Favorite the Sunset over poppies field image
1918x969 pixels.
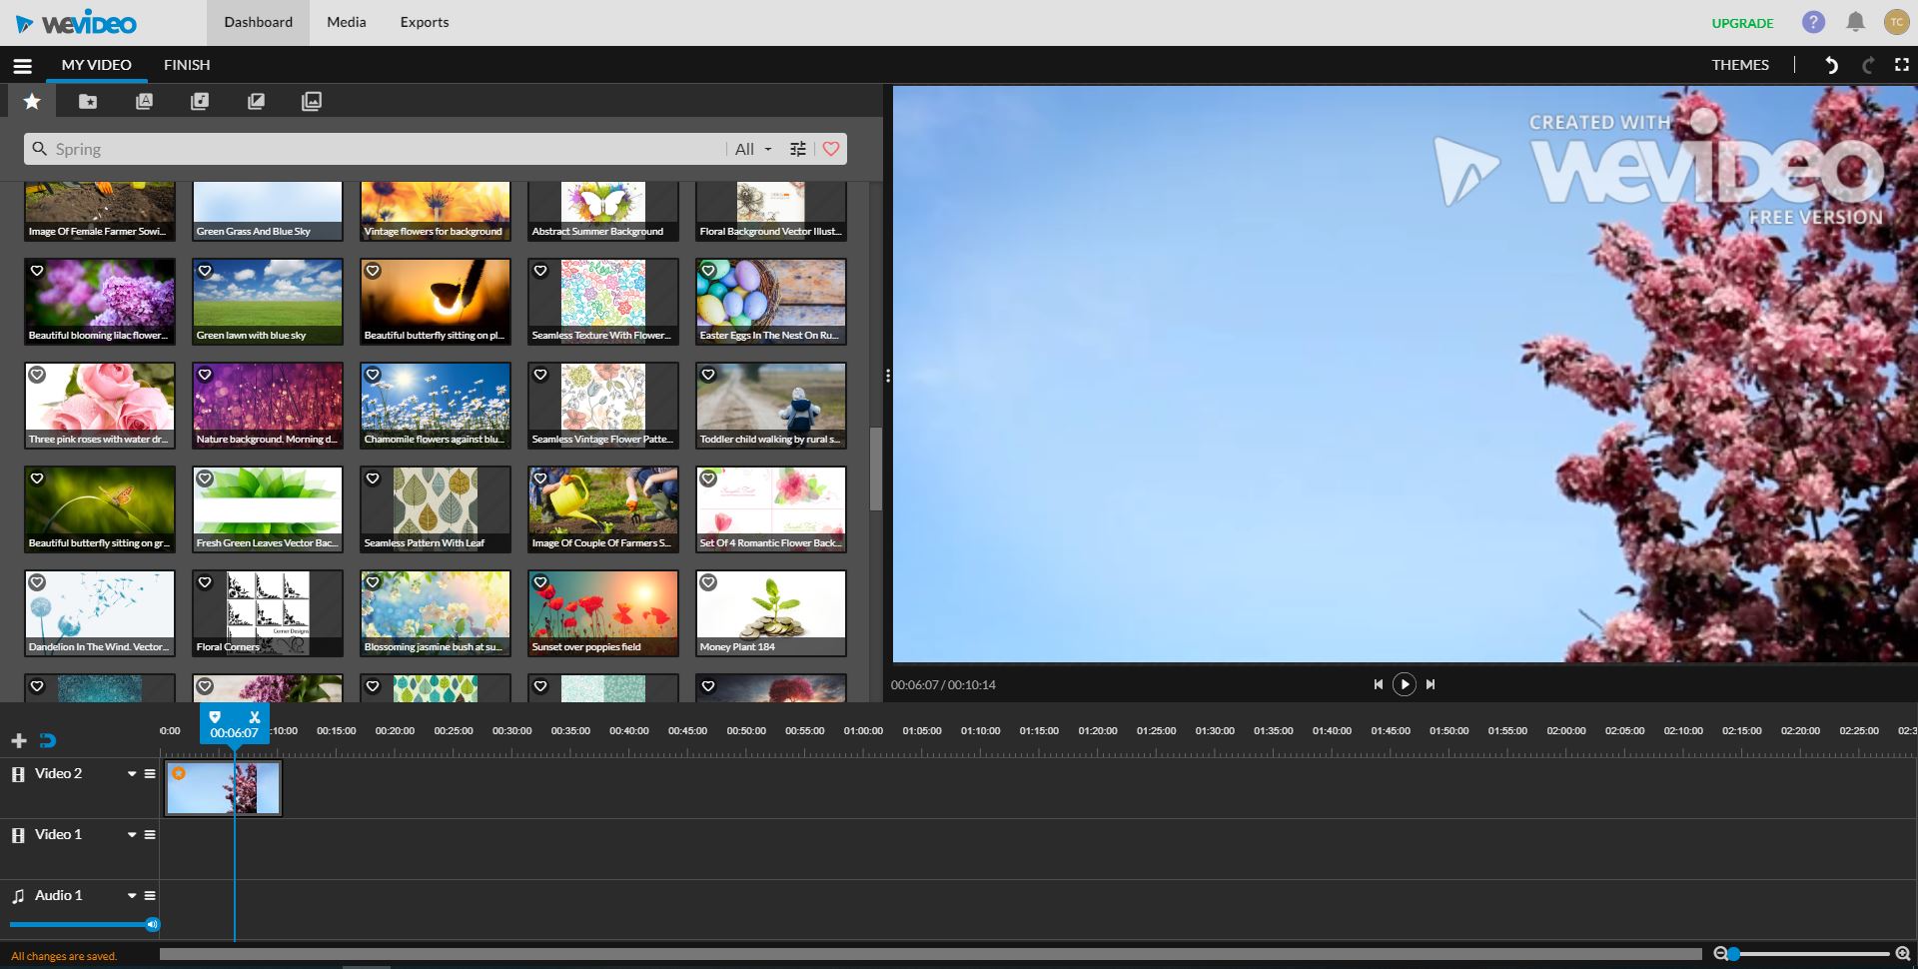pos(540,582)
